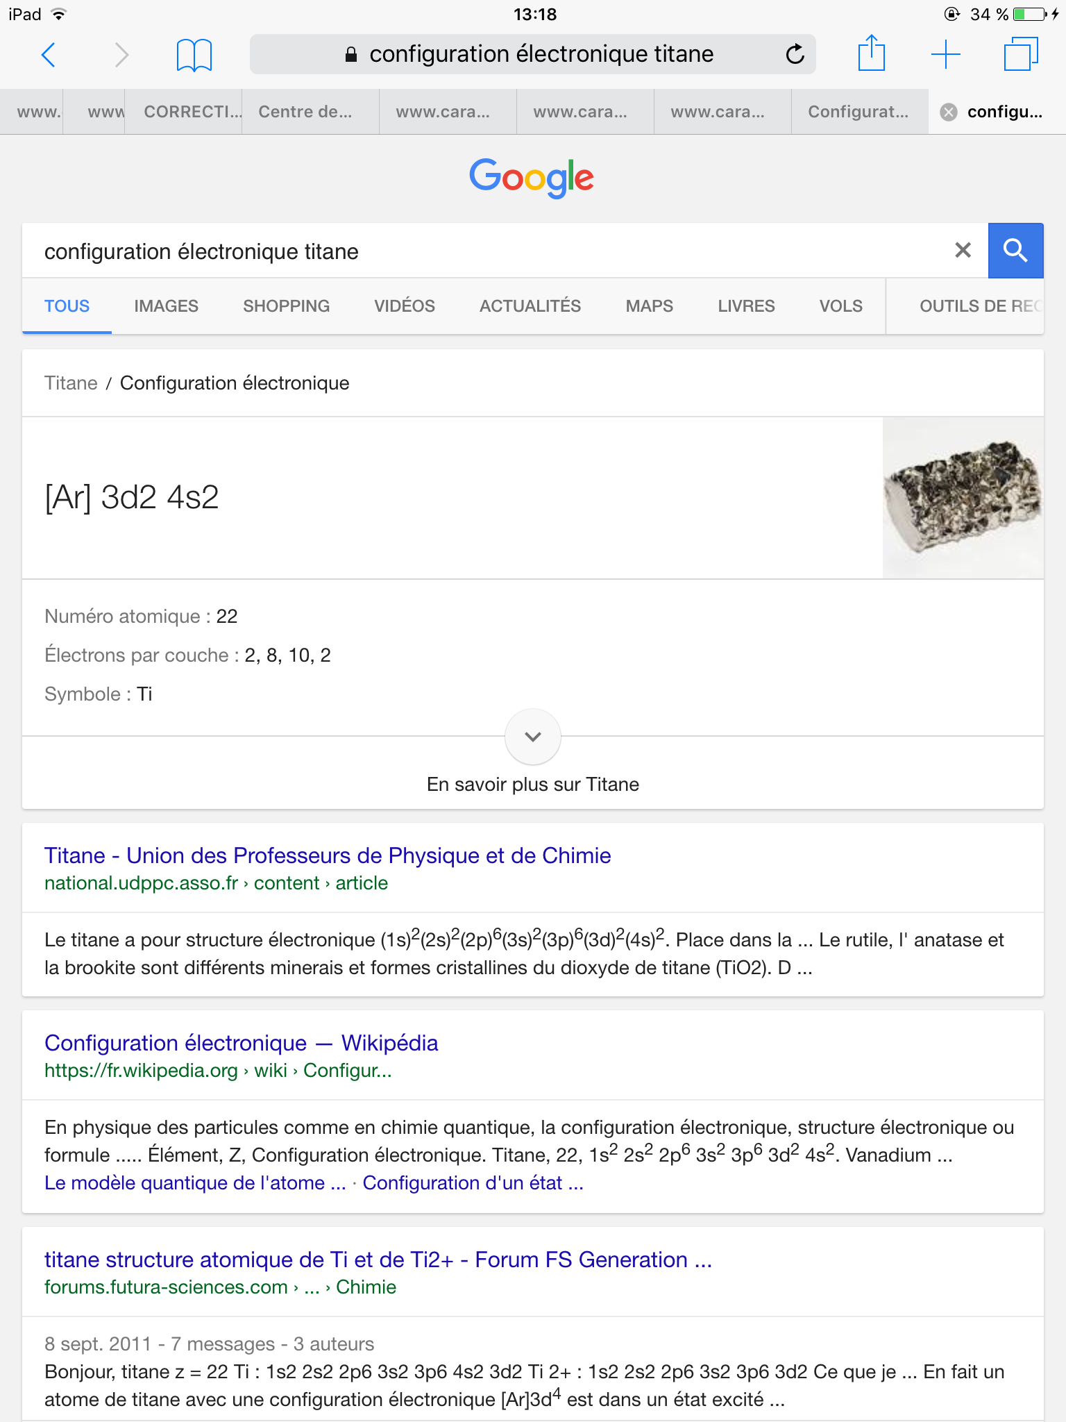
Task: Switch to the VIDÉOS search tab
Action: click(x=404, y=306)
